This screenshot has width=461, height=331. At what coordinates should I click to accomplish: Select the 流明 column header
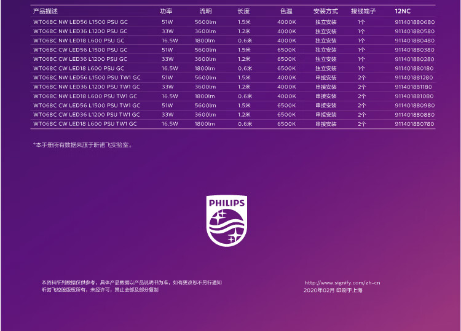pyautogui.click(x=205, y=12)
